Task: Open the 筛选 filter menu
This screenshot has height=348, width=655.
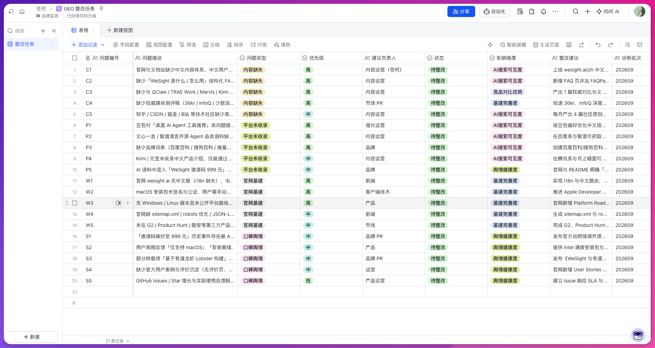Action: click(x=188, y=45)
